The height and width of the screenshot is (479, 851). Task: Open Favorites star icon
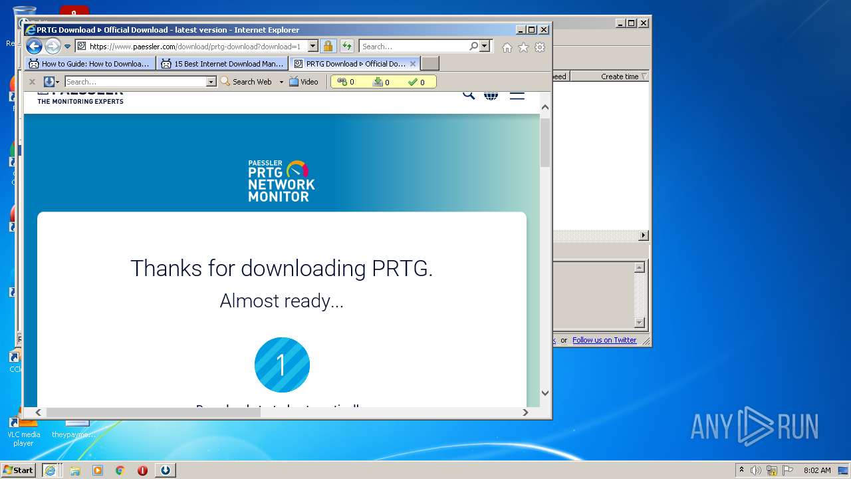(523, 47)
